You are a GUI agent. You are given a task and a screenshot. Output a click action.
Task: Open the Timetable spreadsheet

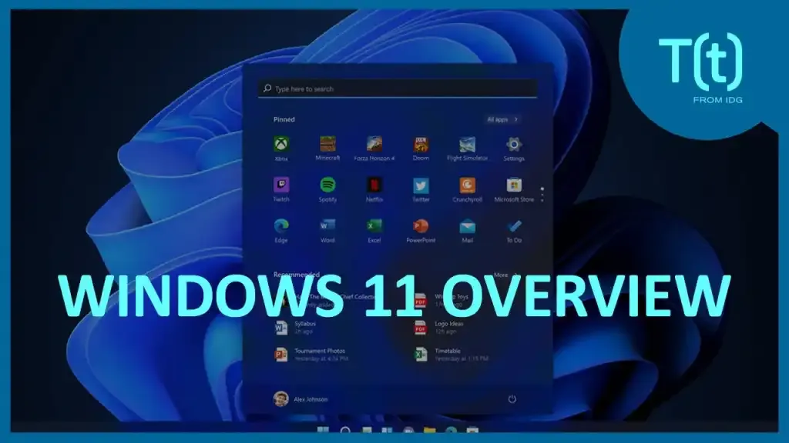click(451, 355)
